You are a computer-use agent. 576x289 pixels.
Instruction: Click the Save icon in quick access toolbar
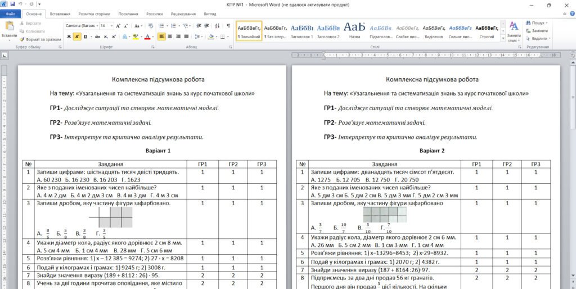[12, 4]
